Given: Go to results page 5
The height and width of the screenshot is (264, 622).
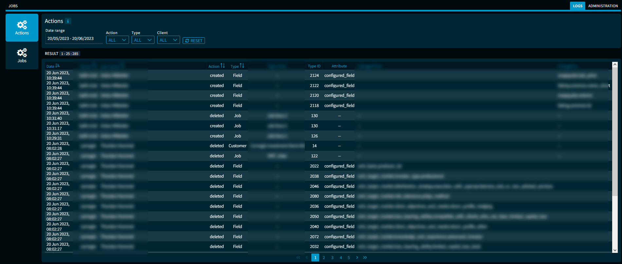Looking at the screenshot, I should point(349,257).
